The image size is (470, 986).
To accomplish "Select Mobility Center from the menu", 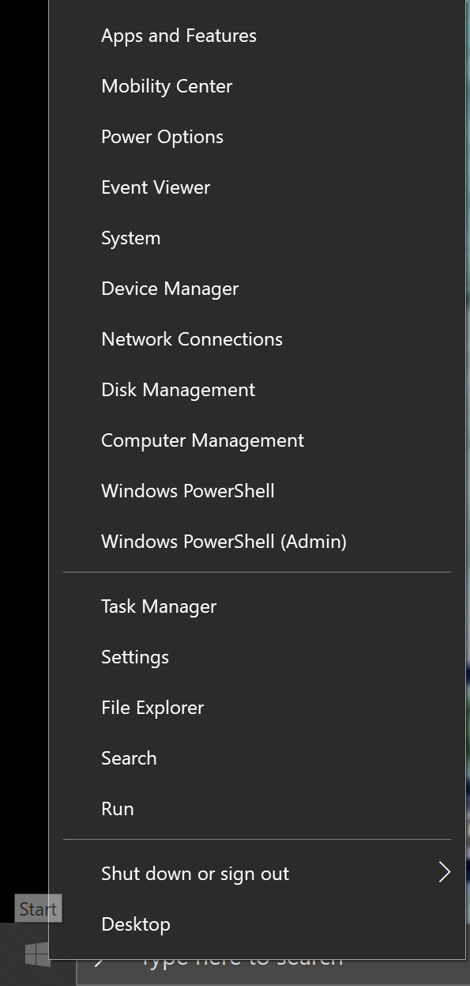I will tap(258, 86).
